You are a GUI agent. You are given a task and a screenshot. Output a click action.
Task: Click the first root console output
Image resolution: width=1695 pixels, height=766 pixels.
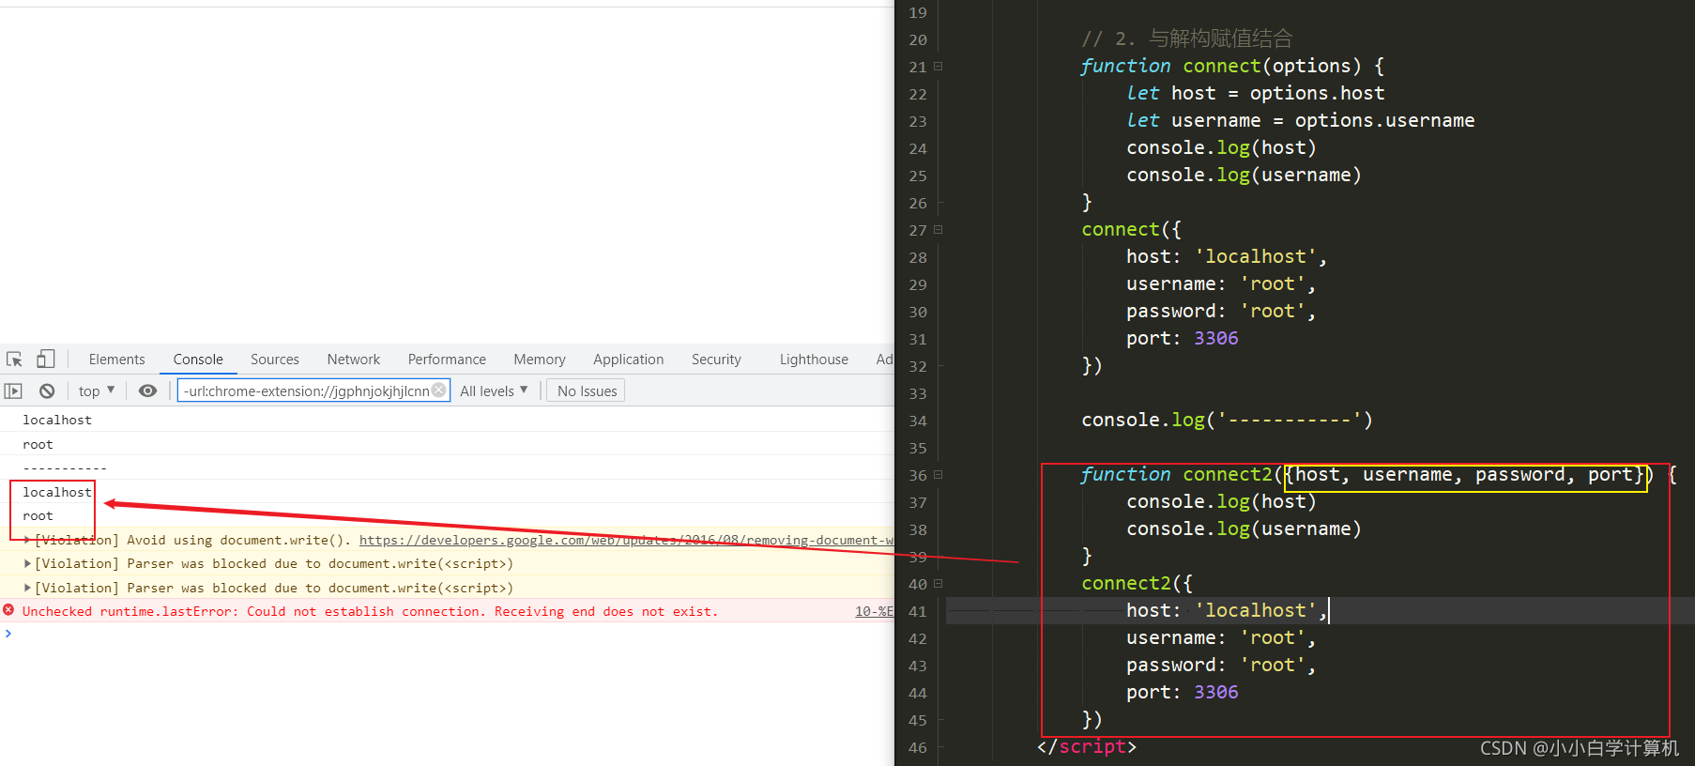(x=38, y=444)
